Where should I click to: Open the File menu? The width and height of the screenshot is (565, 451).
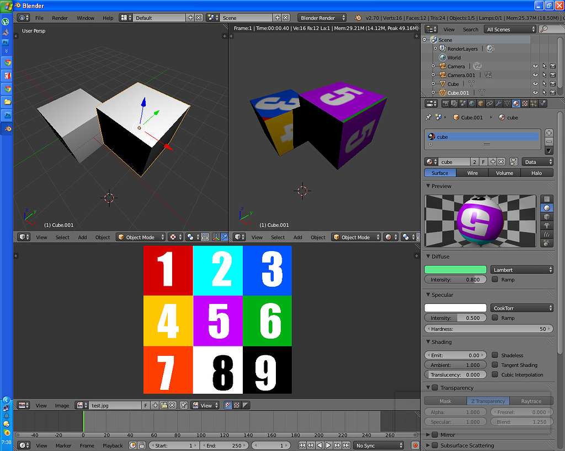[x=39, y=18]
